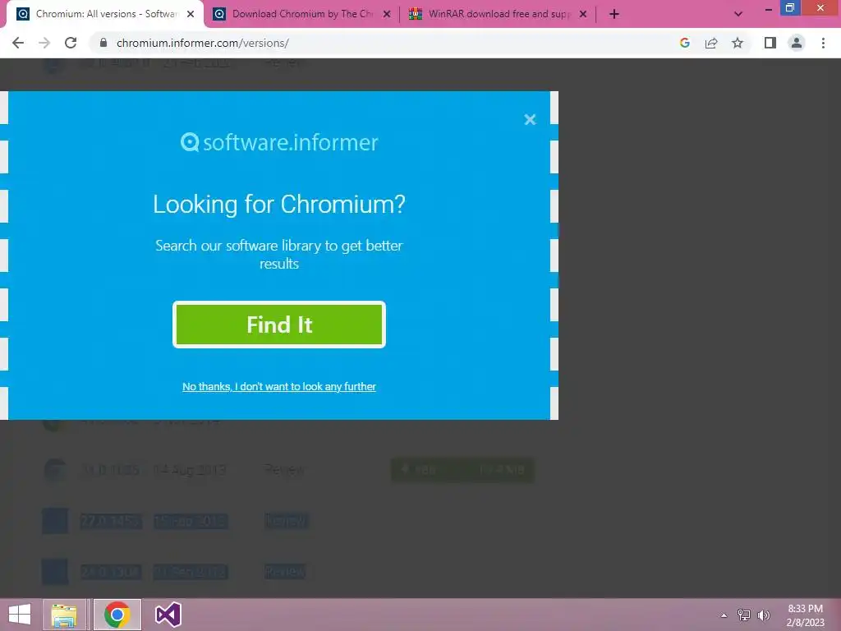Click the Chrome icon in the taskbar
The height and width of the screenshot is (631, 841).
[x=117, y=615]
